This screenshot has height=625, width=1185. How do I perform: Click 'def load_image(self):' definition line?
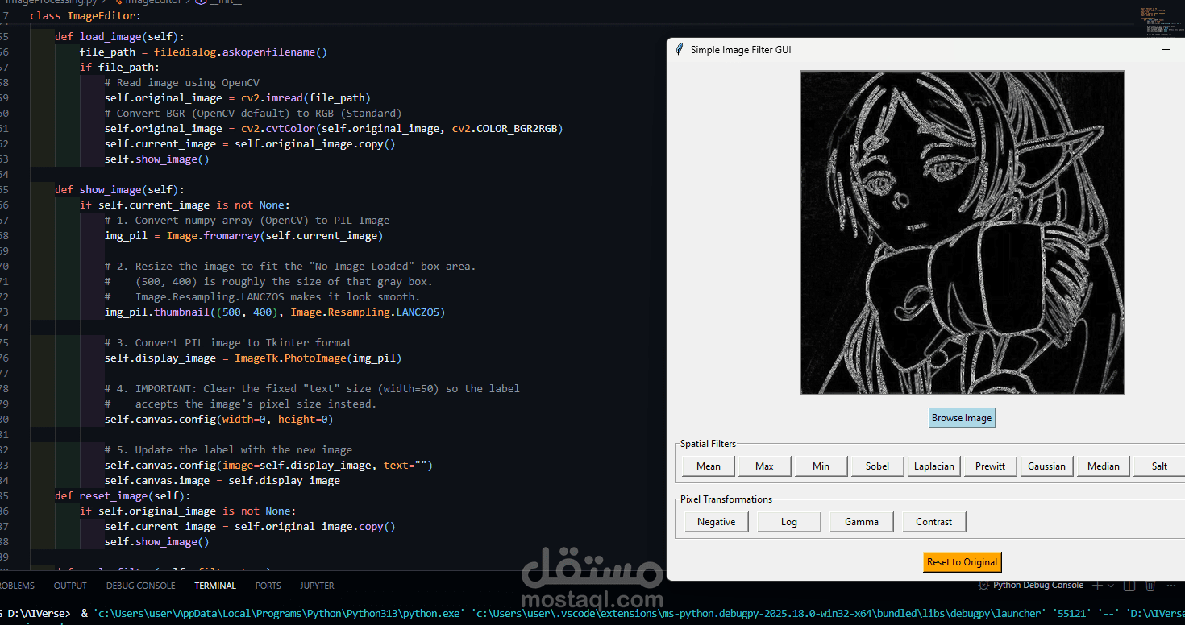pyautogui.click(x=119, y=36)
